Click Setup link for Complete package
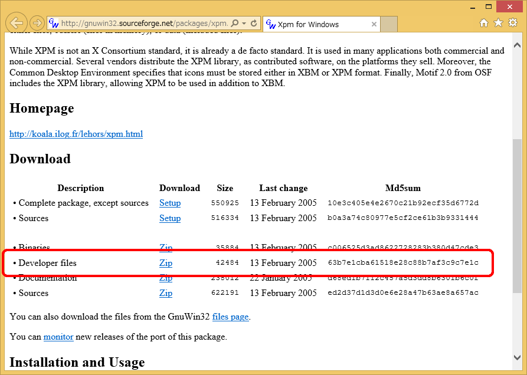The height and width of the screenshot is (375, 527). pyautogui.click(x=170, y=203)
